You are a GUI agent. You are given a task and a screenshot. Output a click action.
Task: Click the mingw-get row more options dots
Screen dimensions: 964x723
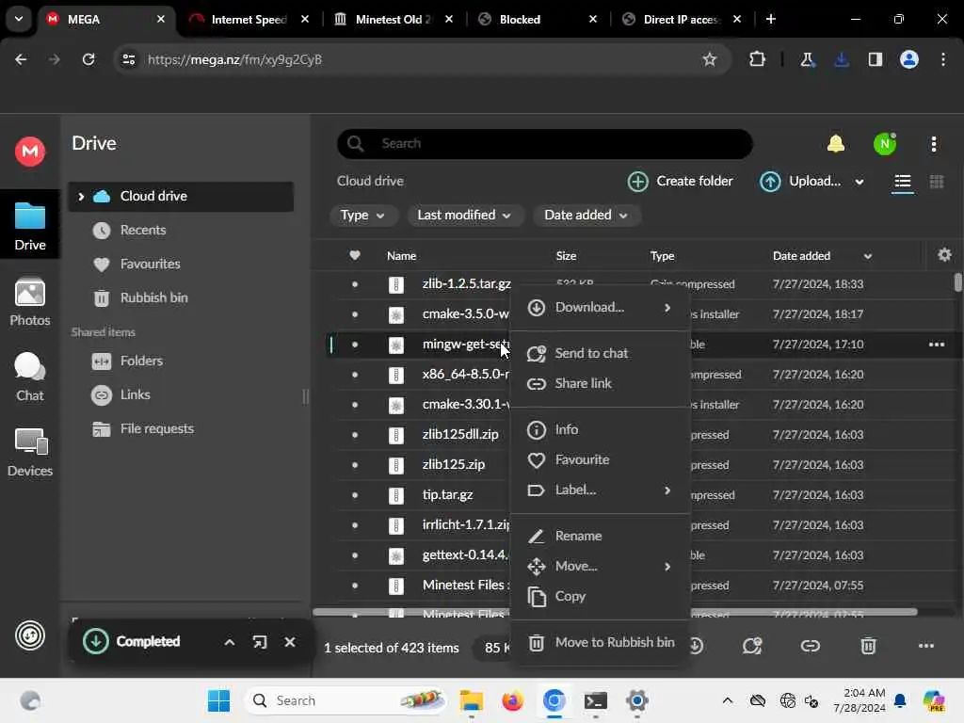(x=937, y=345)
